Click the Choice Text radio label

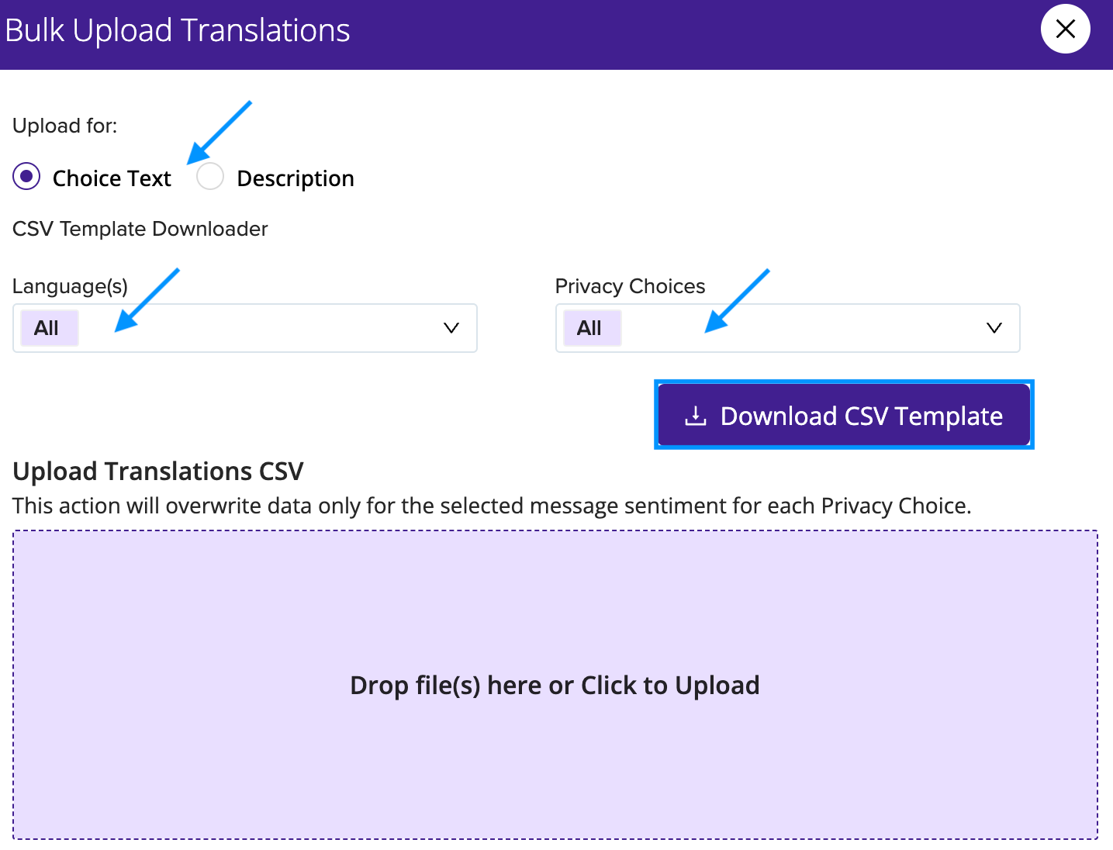coord(112,178)
